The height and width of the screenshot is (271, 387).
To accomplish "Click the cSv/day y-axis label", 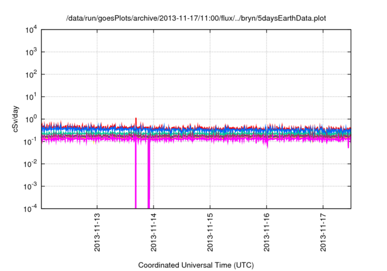I will pos(15,119).
